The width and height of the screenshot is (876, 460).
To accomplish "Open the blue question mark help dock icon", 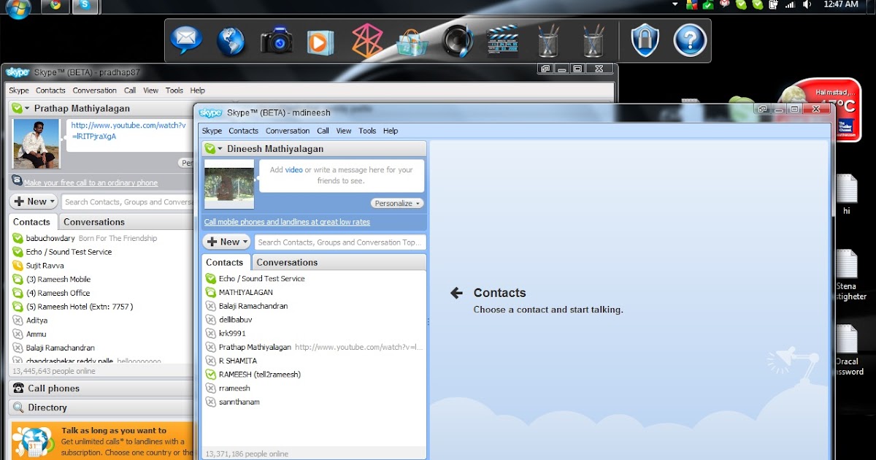I will point(690,41).
